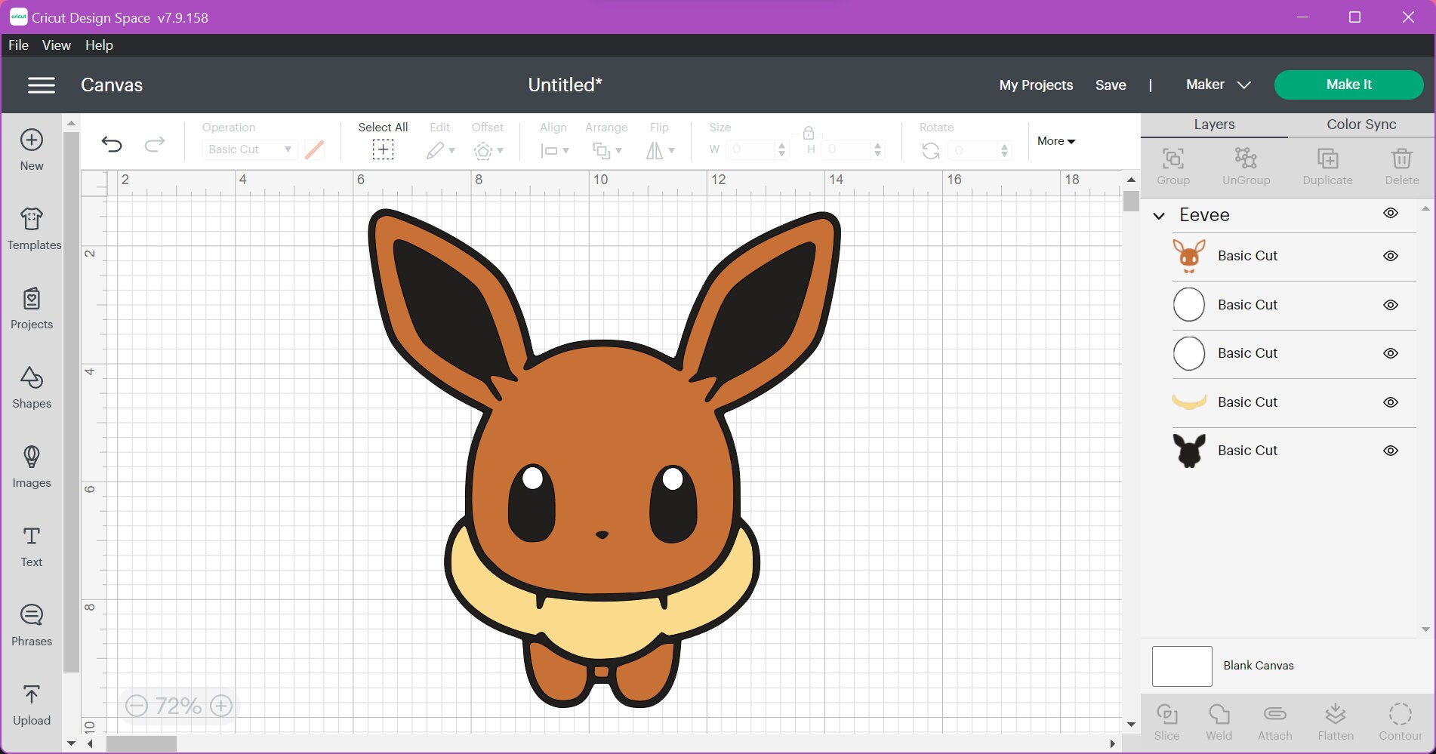Open the Images panel
Viewport: 1436px width, 754px height.
coord(31,467)
